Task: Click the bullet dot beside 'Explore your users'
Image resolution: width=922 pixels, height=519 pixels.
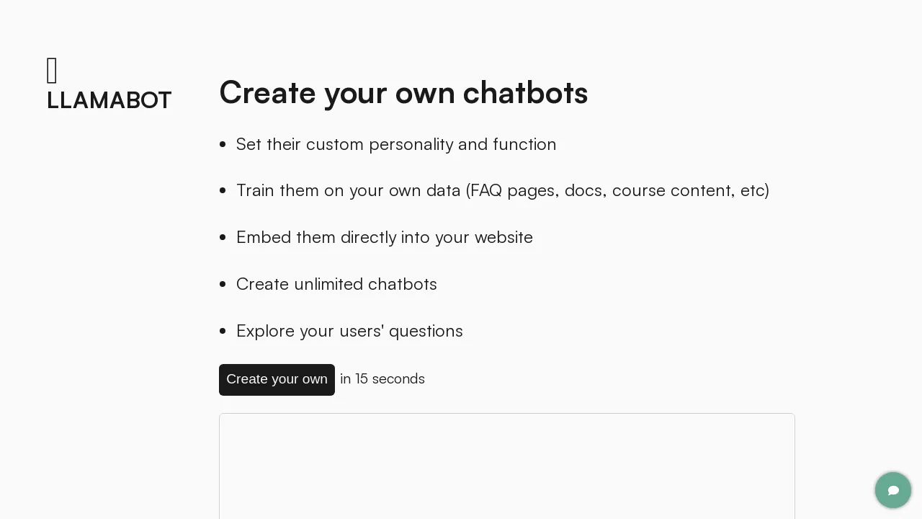Action: 223,331
